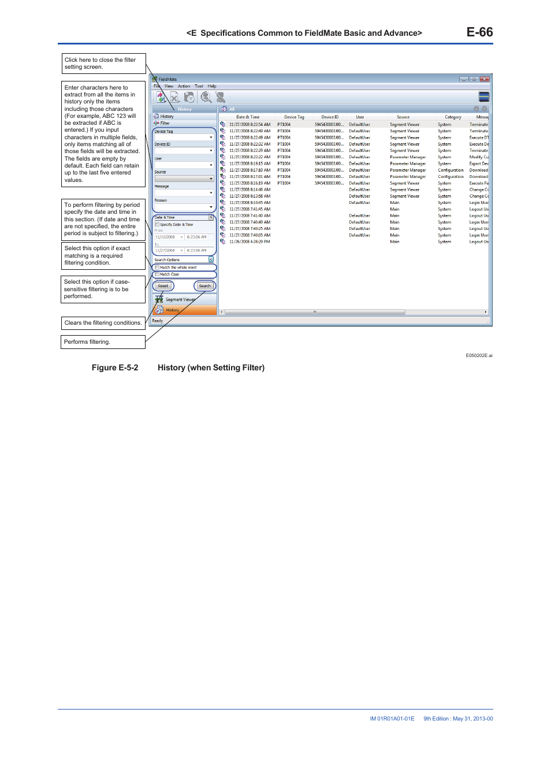551x780 pixels.
Task: Sort by the Date & Time column header
Action: pos(248,117)
